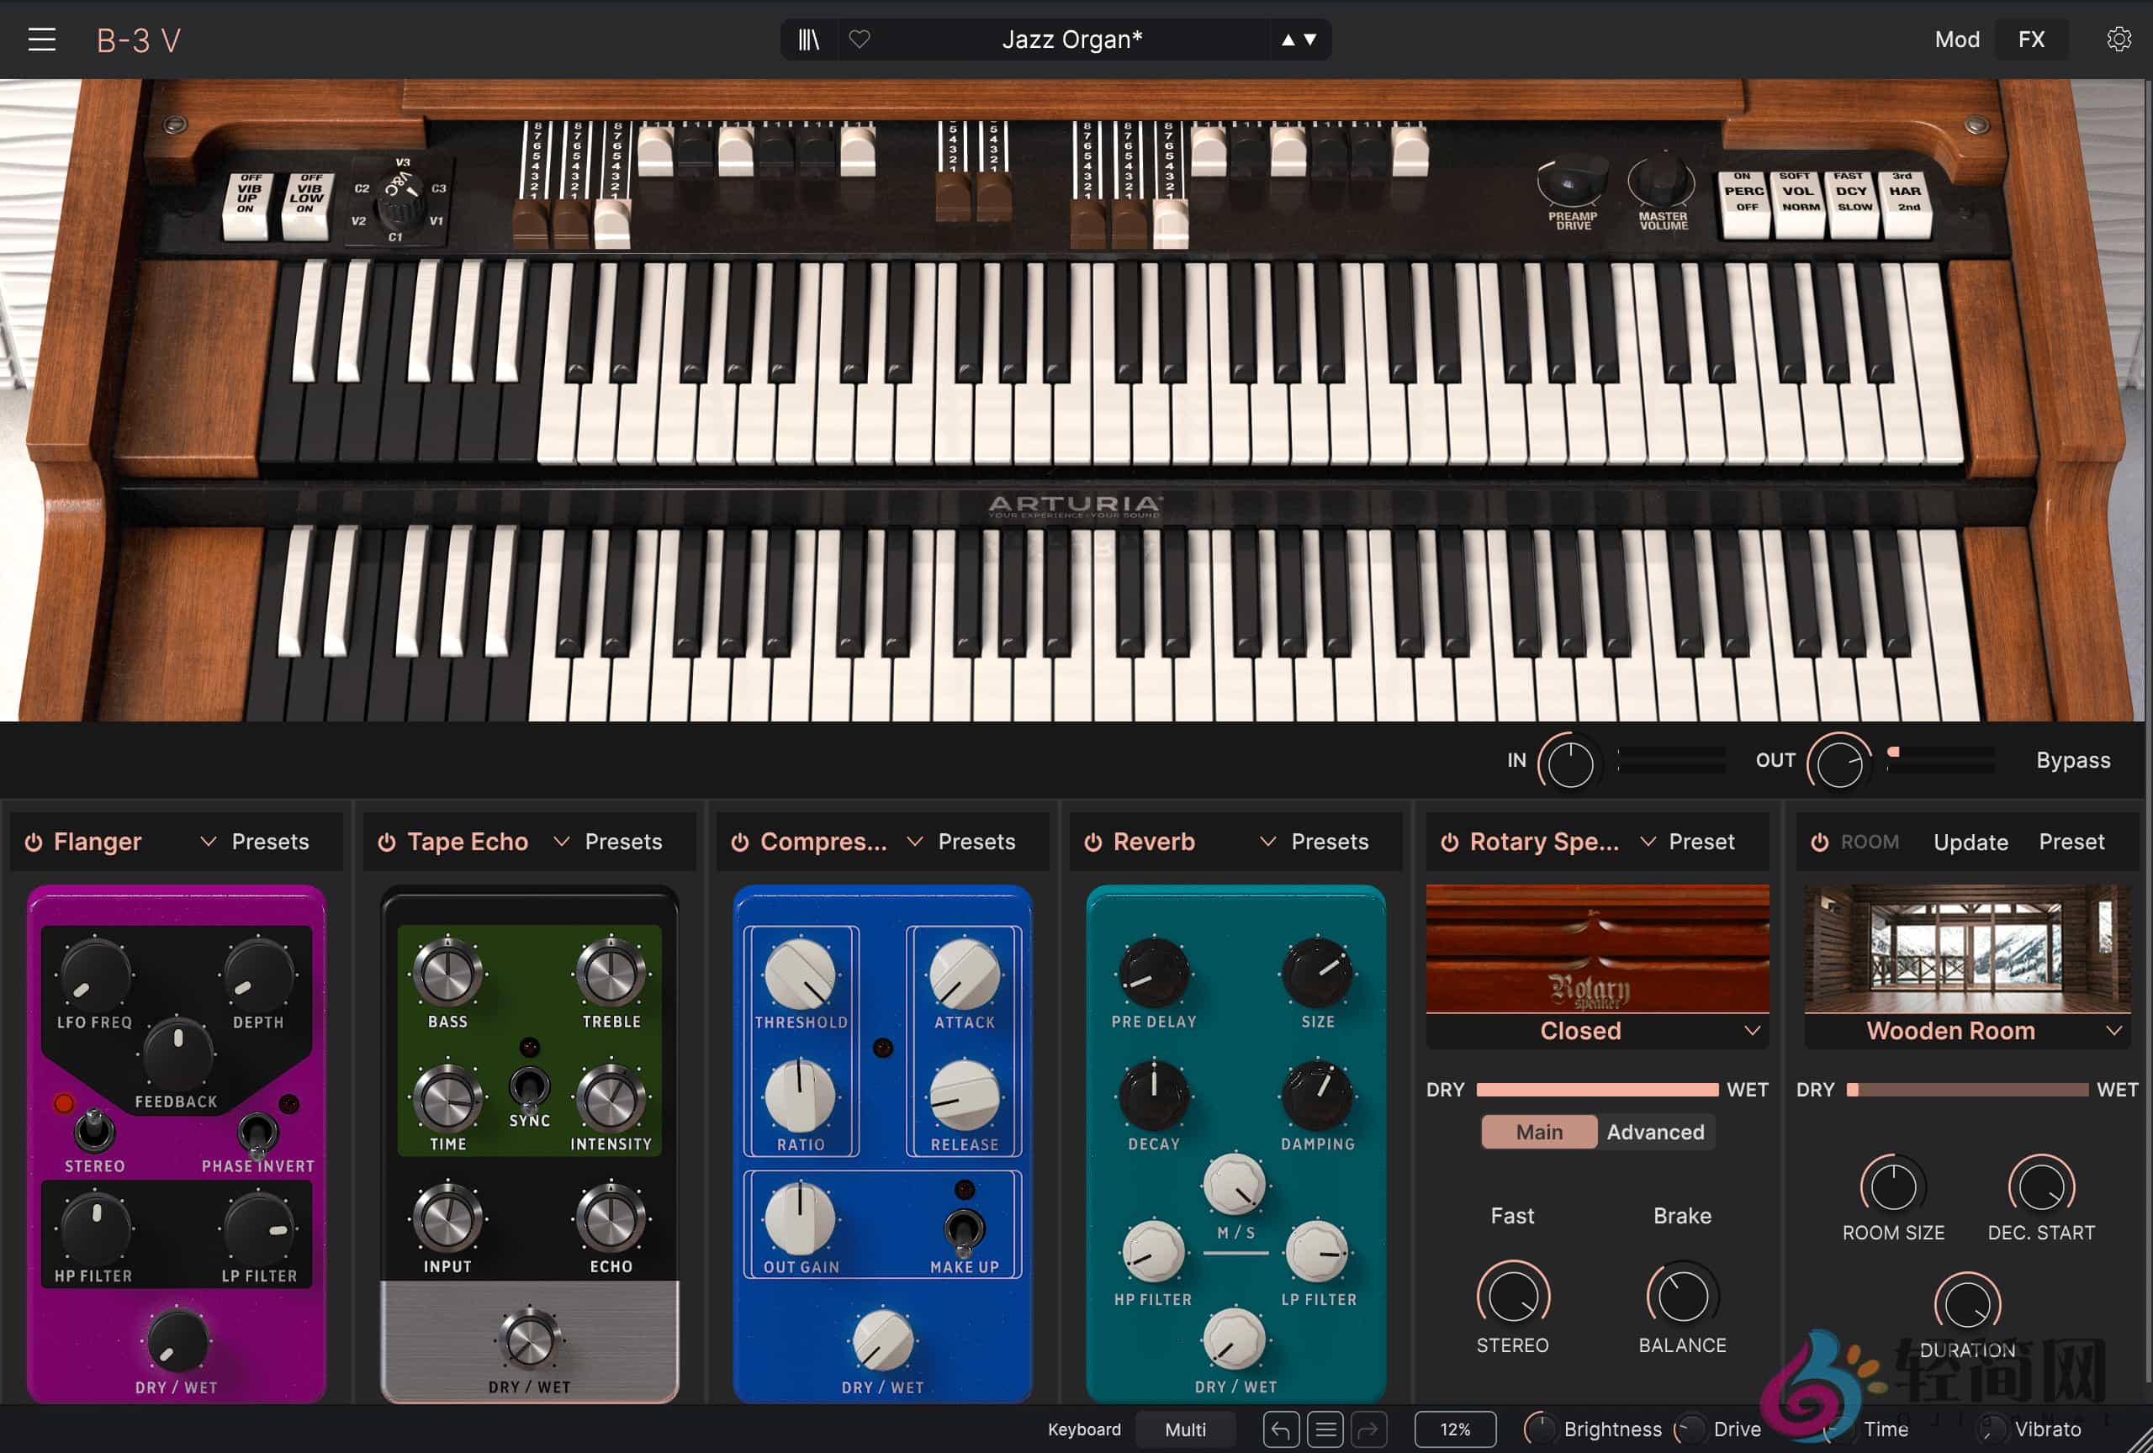This screenshot has width=2153, height=1453.
Task: Expand the Flanger effect type dropdown
Action: [209, 842]
